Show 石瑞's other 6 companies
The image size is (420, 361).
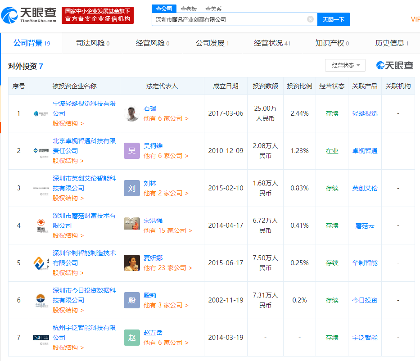tap(166, 118)
